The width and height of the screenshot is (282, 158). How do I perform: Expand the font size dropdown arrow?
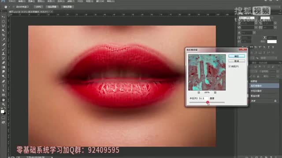tap(256, 23)
